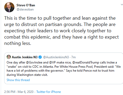Open Steve O'Ban's profile picture

[9, 7]
